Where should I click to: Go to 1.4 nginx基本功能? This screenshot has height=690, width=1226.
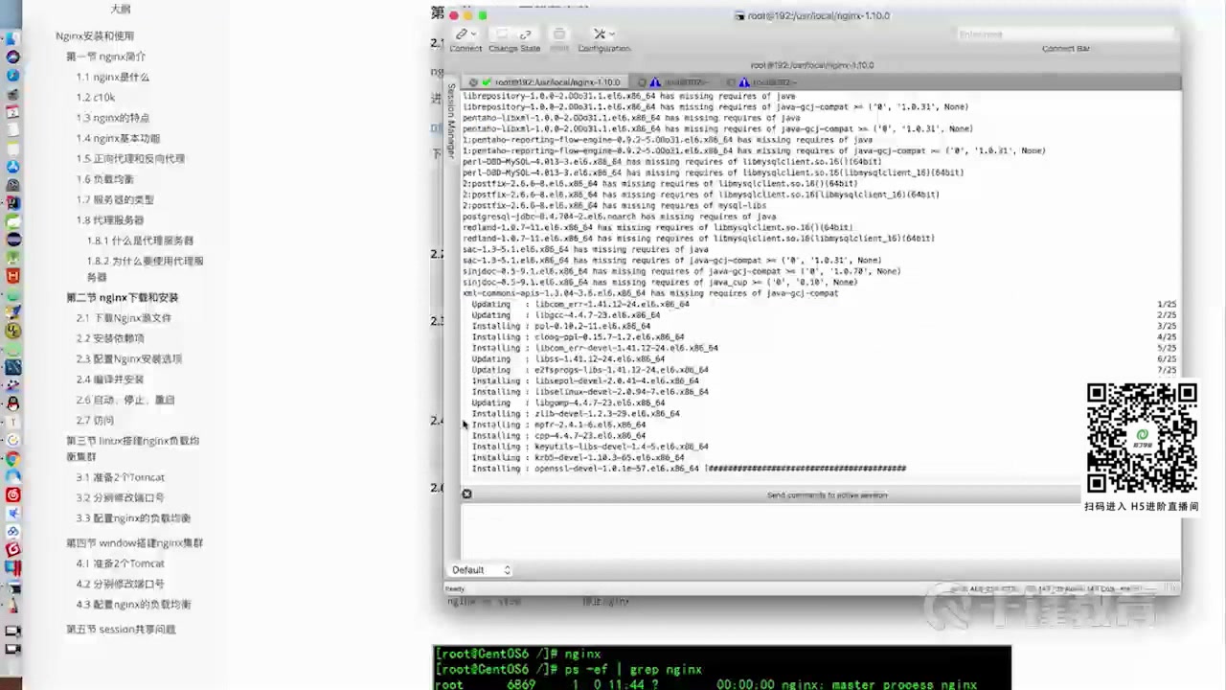pyautogui.click(x=119, y=138)
